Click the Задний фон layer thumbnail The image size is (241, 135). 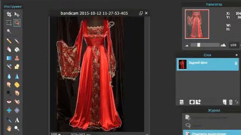[183, 64]
